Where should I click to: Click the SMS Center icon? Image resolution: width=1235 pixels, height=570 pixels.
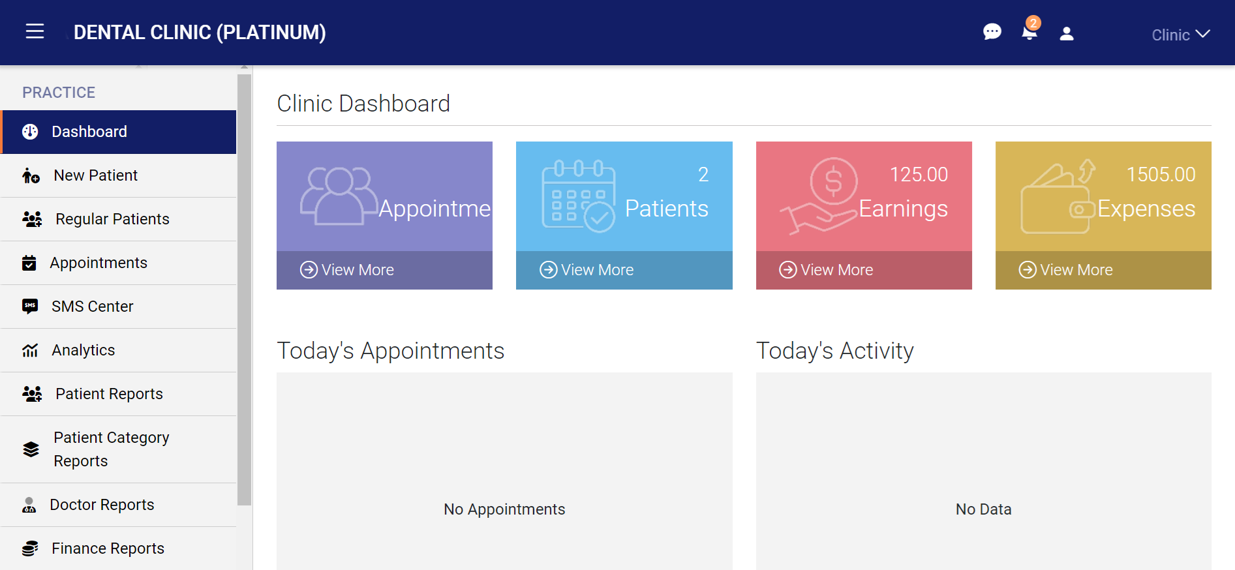(30, 307)
